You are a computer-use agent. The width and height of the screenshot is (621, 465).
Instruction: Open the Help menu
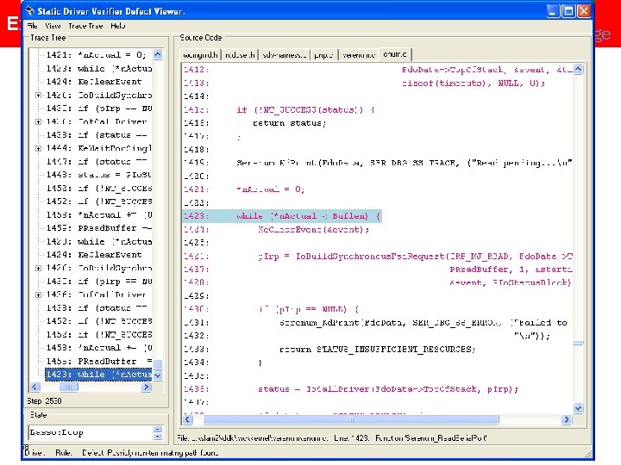[117, 26]
